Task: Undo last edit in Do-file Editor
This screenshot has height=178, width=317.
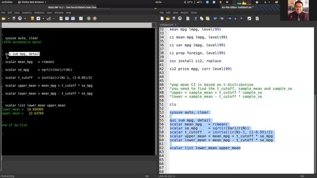Action: pyautogui.click(x=215, y=19)
